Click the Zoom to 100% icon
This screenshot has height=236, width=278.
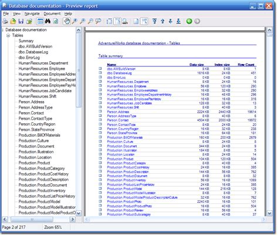click(x=125, y=21)
